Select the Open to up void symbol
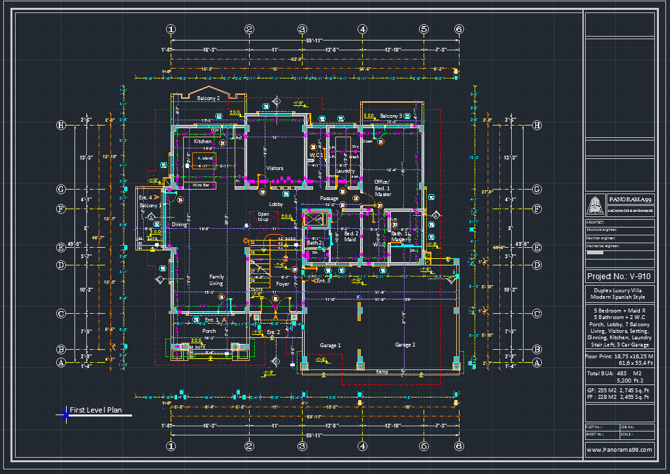This screenshot has height=474, width=670. point(263,219)
